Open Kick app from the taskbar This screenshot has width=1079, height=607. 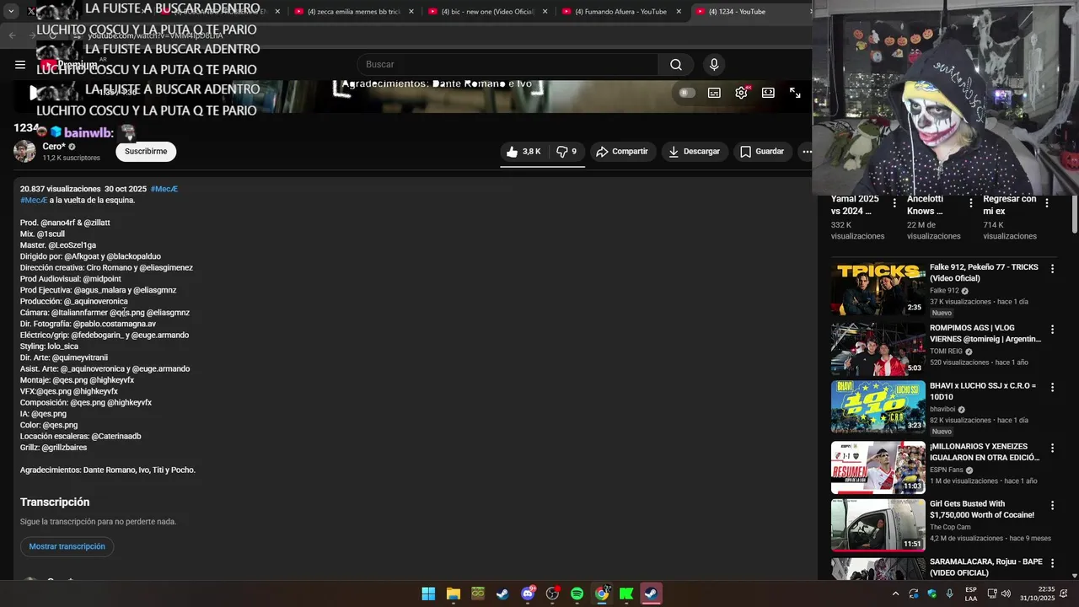[x=626, y=594]
